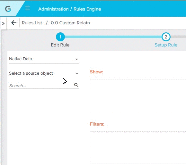Click the Filters: section label
Image resolution: width=186 pixels, height=165 pixels.
97,124
